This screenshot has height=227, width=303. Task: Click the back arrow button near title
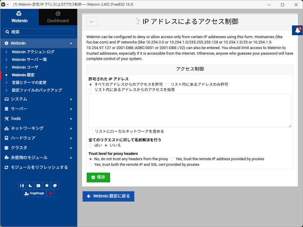92,22
